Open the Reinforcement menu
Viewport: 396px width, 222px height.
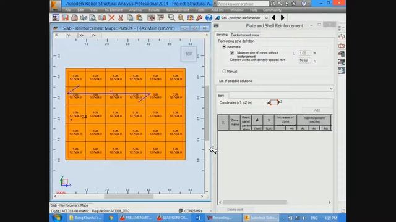(x=178, y=10)
